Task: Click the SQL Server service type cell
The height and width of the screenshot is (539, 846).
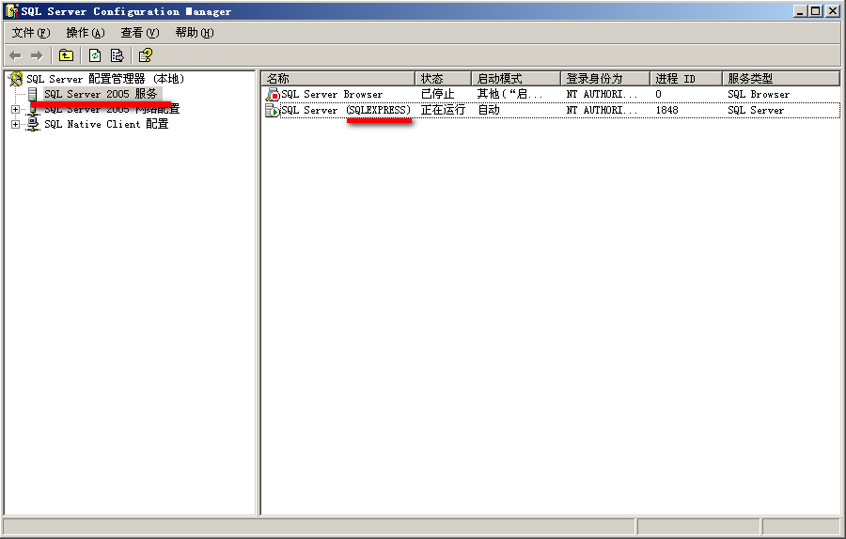Action: (x=756, y=110)
